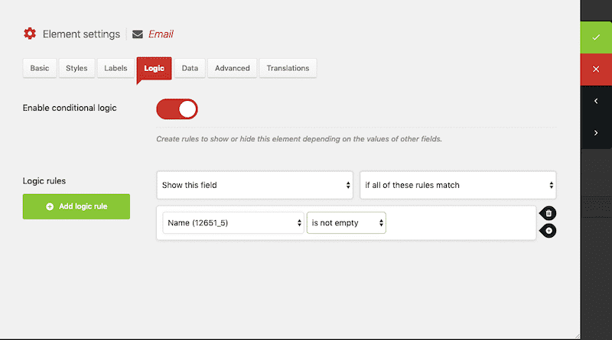Click the Enable conditional logic label
The image size is (612, 340).
(70, 108)
